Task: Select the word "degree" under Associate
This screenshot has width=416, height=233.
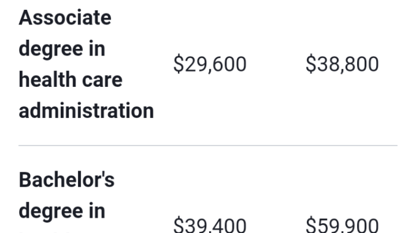Action: [51, 50]
